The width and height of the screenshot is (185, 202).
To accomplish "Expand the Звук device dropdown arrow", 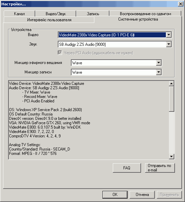I will (169, 44).
